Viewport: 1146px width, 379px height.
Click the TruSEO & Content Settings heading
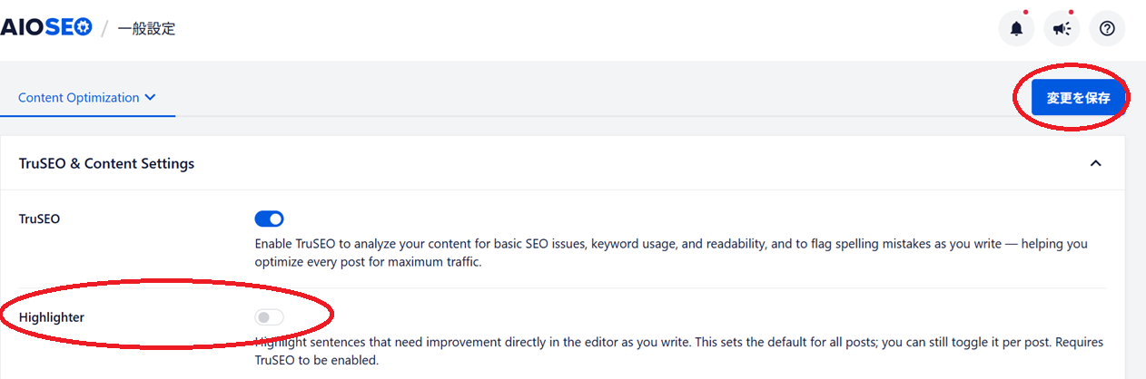[106, 163]
